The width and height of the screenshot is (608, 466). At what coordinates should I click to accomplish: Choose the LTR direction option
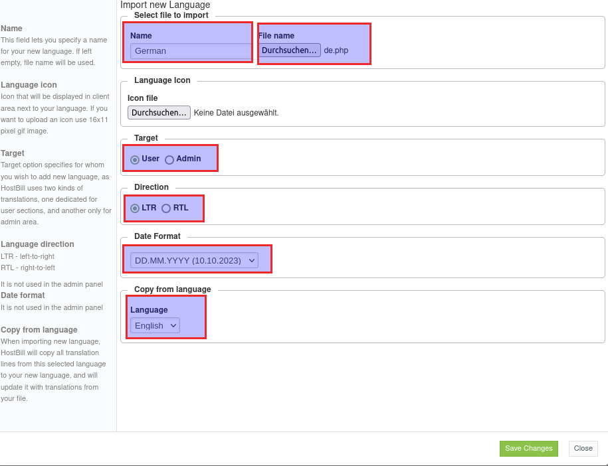click(x=135, y=208)
